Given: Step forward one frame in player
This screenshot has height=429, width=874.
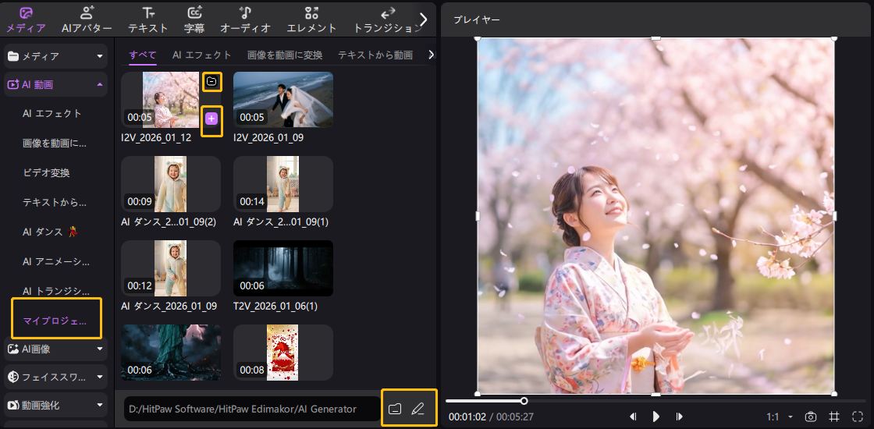Looking at the screenshot, I should point(679,417).
